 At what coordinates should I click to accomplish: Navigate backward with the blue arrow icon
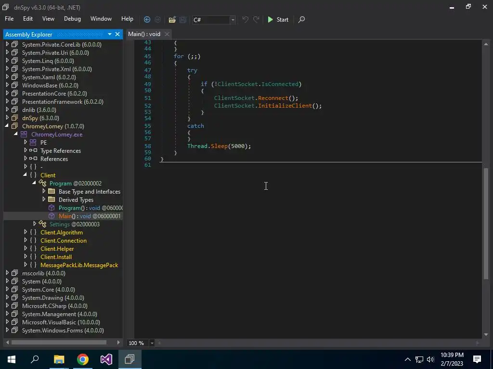tap(147, 19)
